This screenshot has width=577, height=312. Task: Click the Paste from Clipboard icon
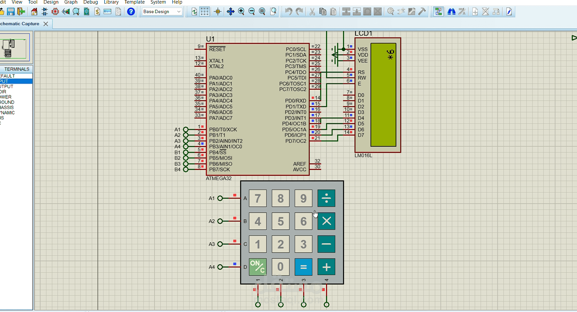(x=333, y=12)
